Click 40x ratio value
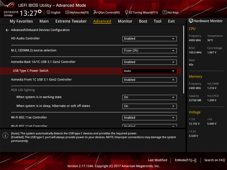 191,65
